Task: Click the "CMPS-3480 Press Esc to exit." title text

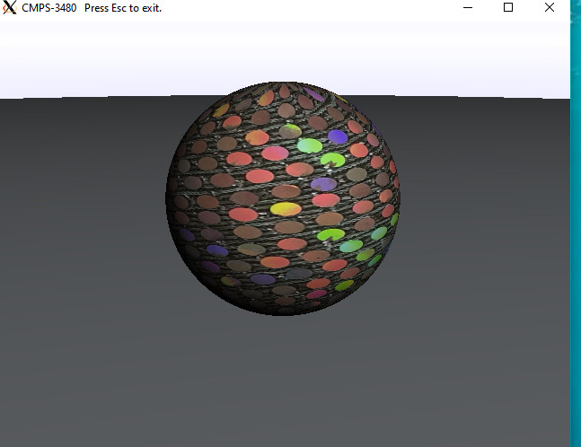Action: point(92,8)
